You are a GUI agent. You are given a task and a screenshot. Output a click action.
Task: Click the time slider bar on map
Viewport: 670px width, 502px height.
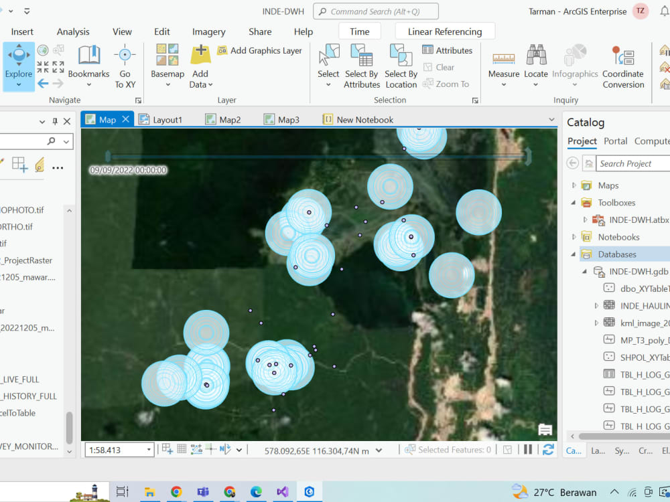point(318,157)
